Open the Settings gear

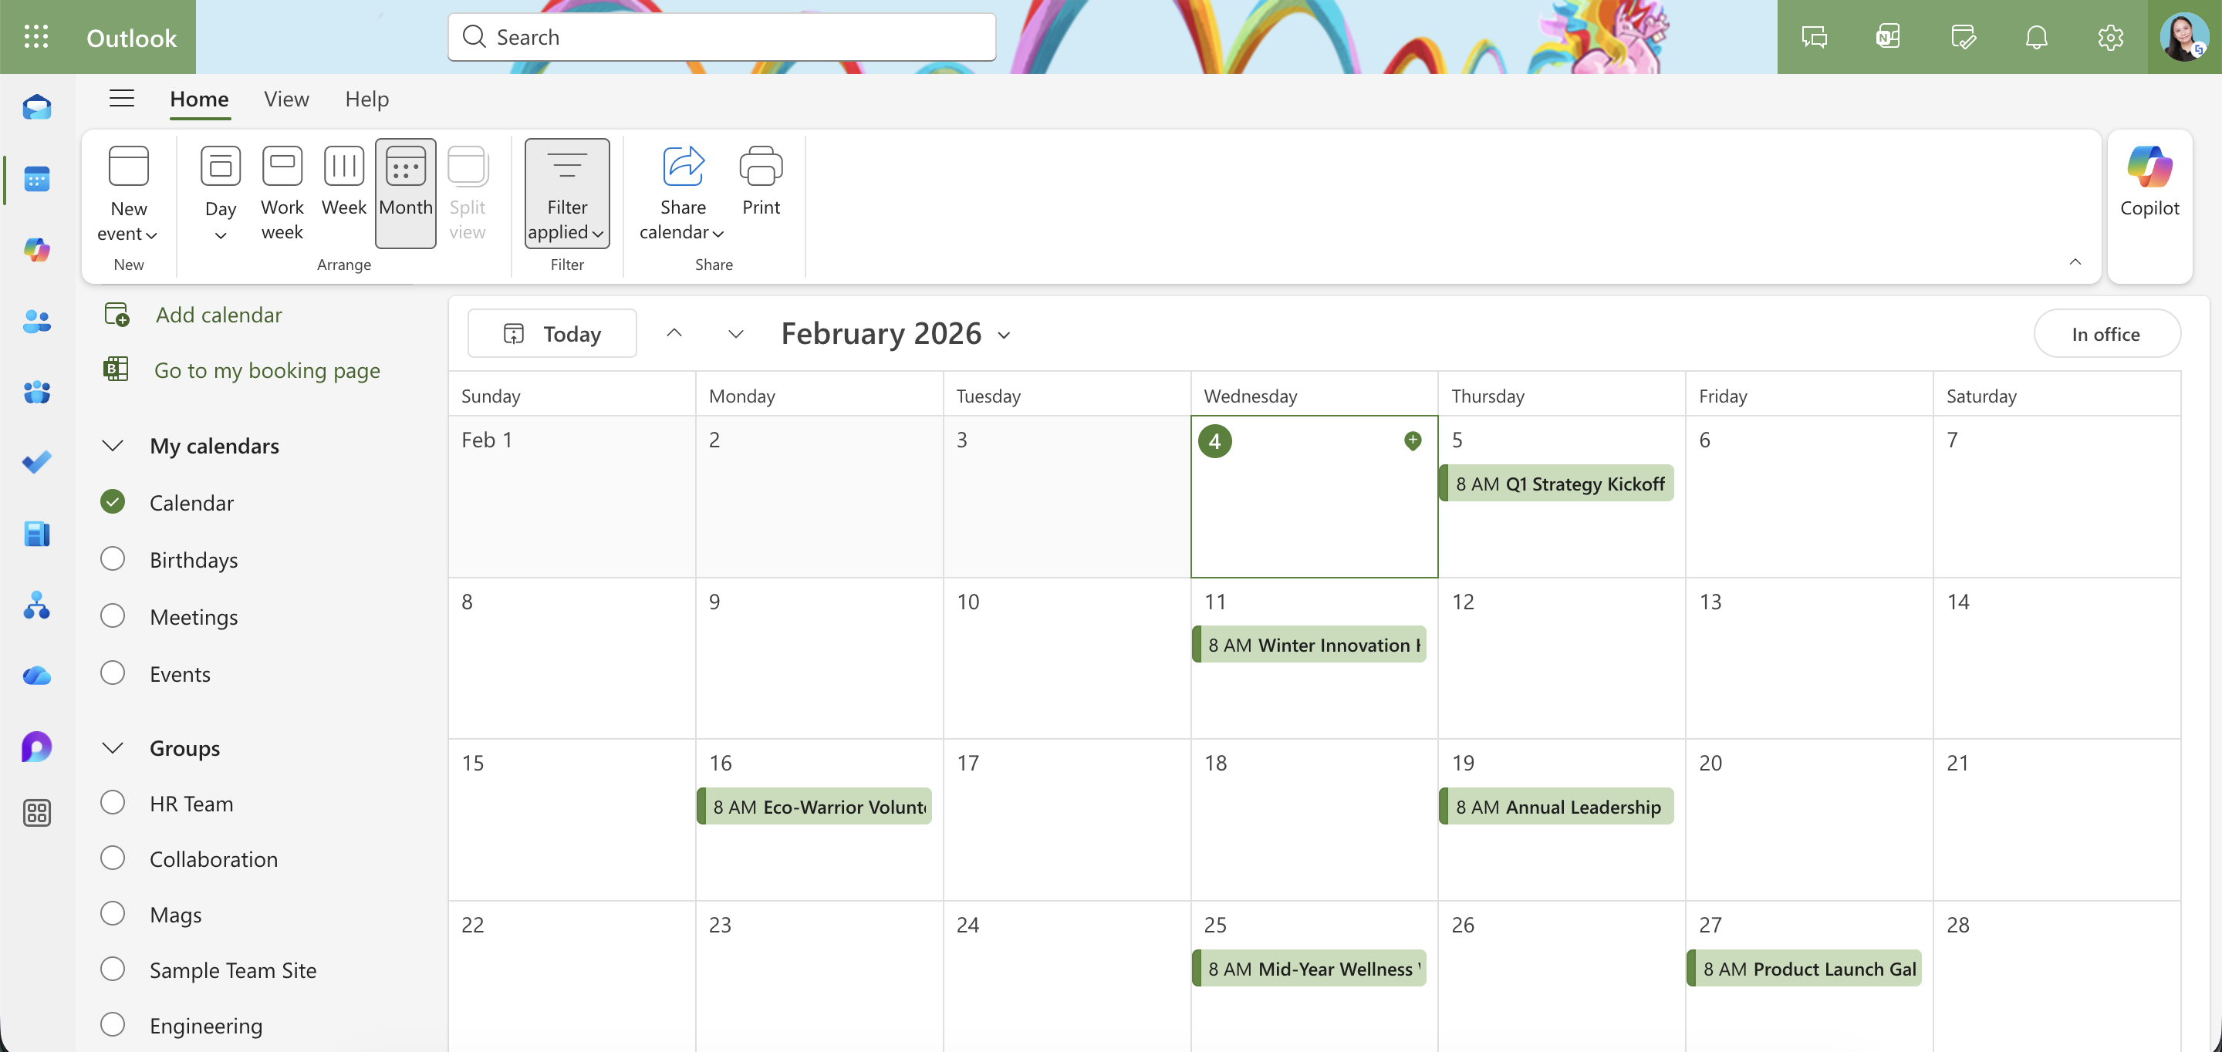coord(2110,36)
